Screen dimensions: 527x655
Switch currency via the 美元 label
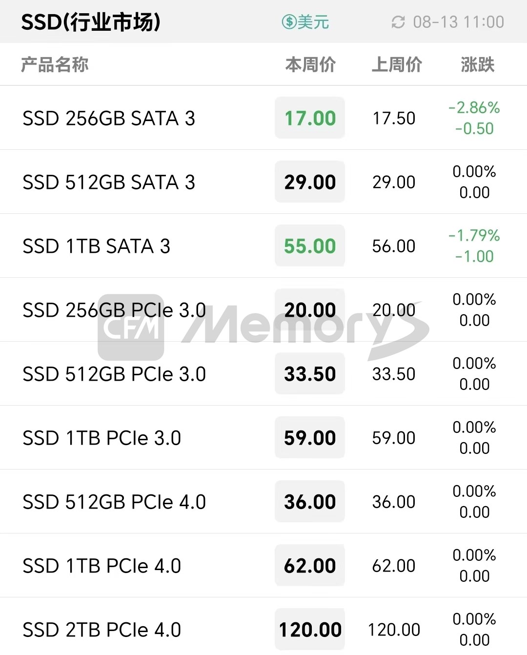coord(313,22)
